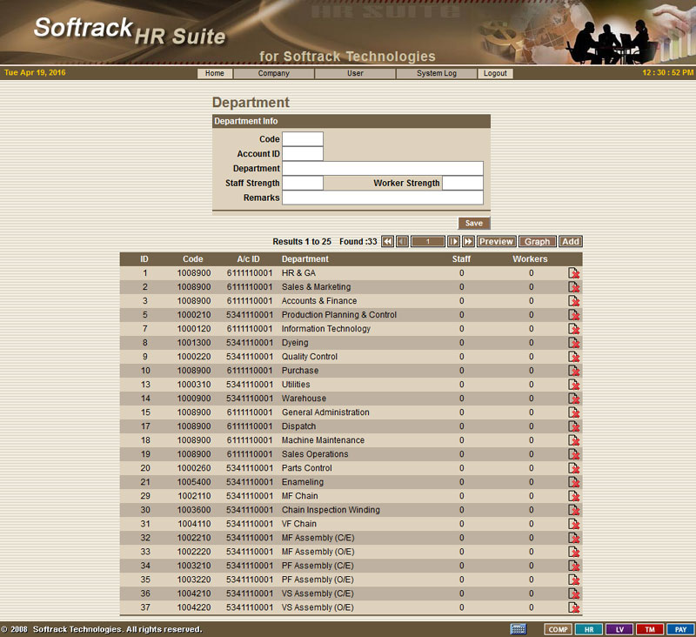The height and width of the screenshot is (637, 696).
Task: Advance to the next results page
Action: tap(453, 242)
